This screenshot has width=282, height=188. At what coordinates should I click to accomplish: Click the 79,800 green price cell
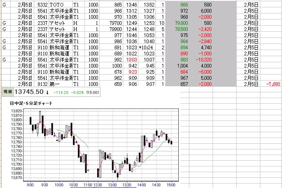click(181, 23)
